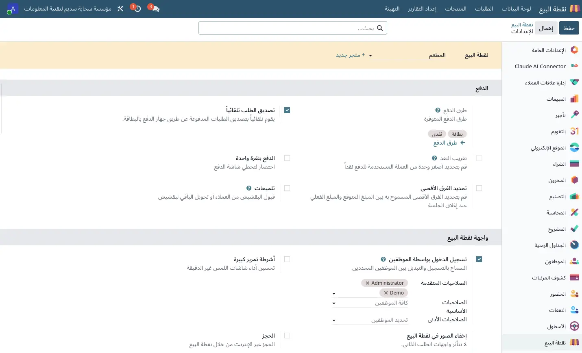Click the settings search field

click(x=293, y=28)
